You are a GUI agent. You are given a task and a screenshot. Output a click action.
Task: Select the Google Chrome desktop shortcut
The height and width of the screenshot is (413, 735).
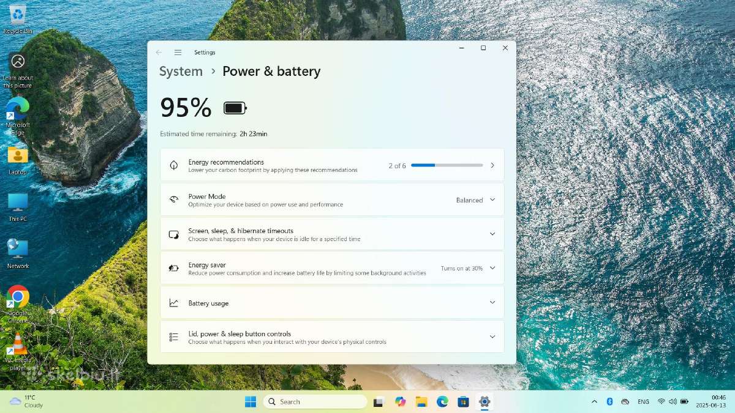pyautogui.click(x=18, y=304)
